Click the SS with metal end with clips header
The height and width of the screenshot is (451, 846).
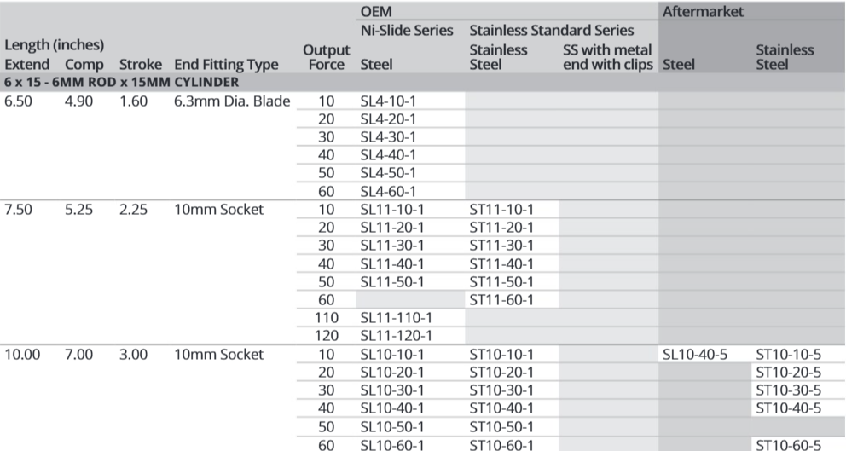pos(607,57)
